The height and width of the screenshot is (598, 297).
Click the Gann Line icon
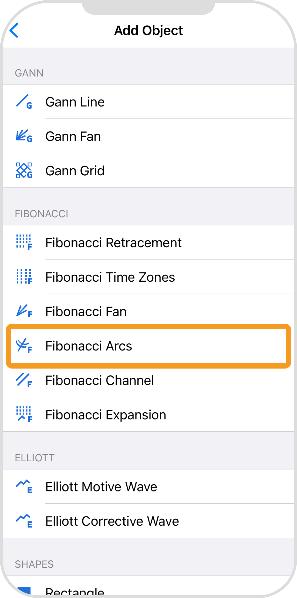pos(24,102)
